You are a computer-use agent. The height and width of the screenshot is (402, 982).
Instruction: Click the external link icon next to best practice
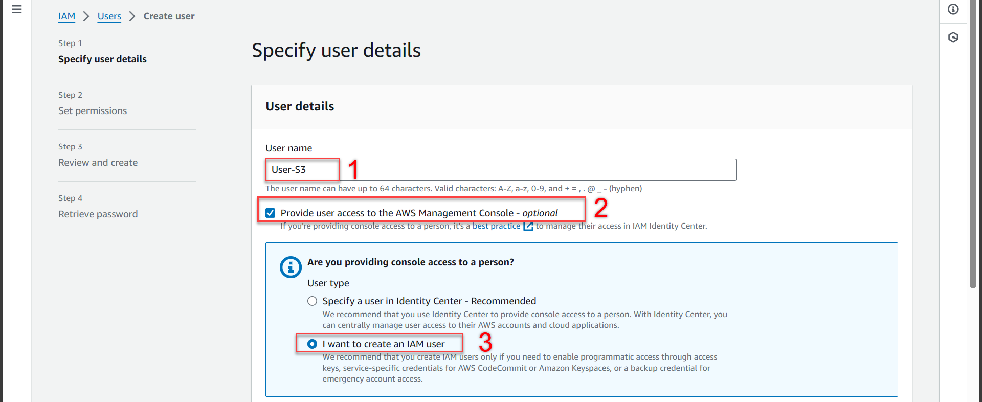tap(528, 226)
